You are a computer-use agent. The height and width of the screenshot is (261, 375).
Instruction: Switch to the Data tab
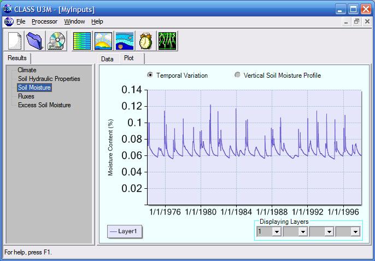107,59
